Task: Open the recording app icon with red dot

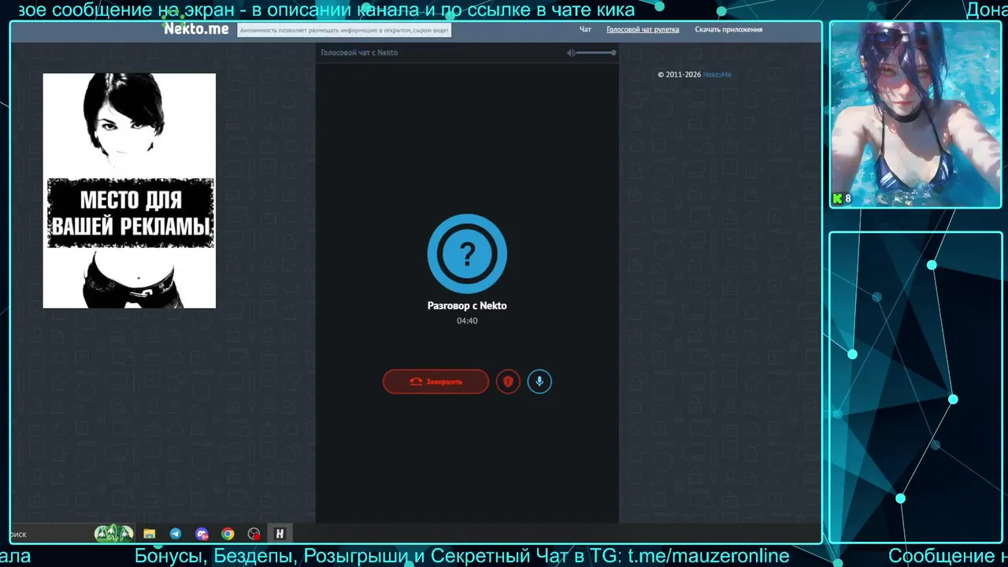Action: click(254, 534)
